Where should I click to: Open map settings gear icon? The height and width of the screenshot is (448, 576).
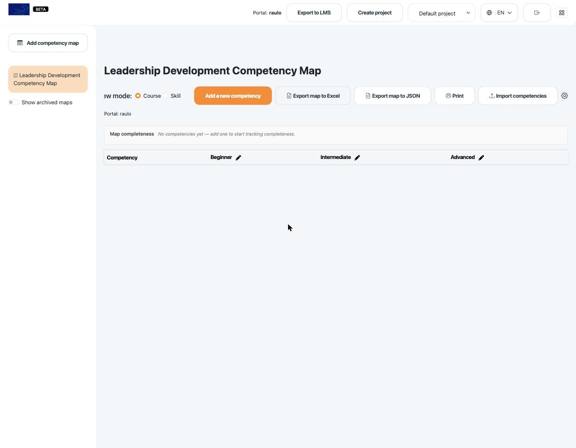(x=564, y=96)
